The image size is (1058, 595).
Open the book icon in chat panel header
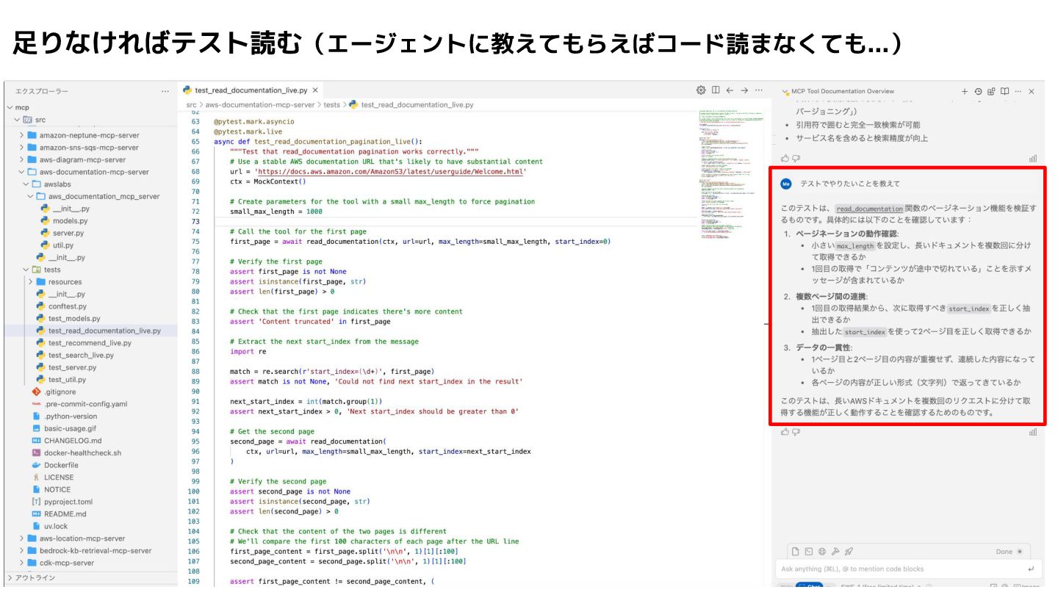[1004, 92]
